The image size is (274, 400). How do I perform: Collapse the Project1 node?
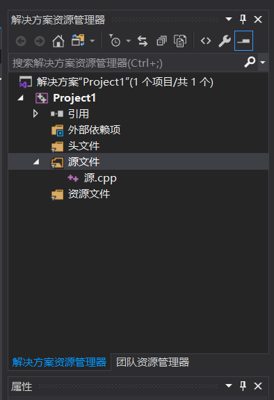pyautogui.click(x=21, y=98)
